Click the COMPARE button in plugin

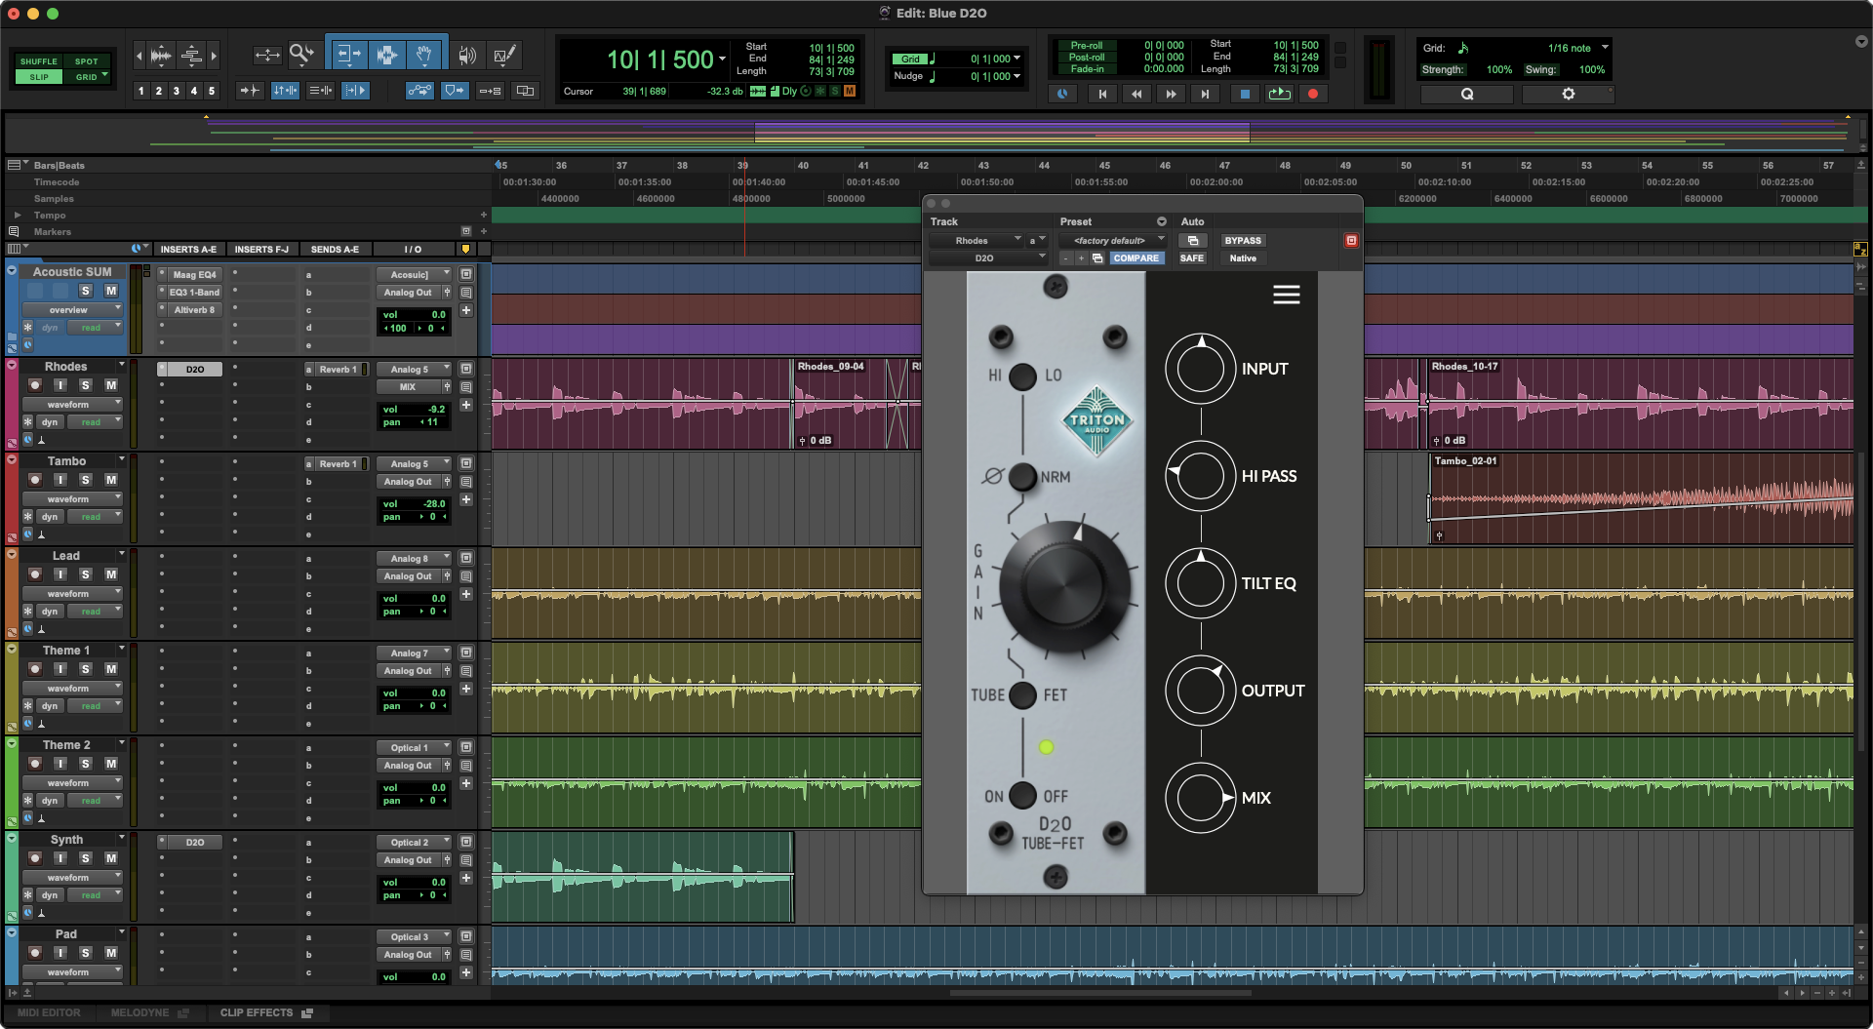coord(1136,258)
